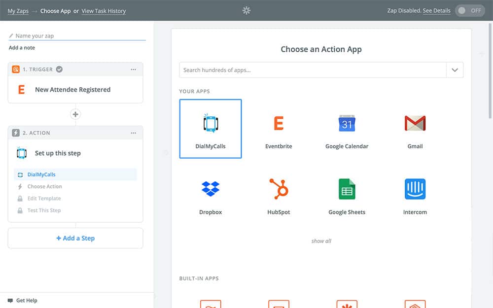Open the Trigger step options menu
The height and width of the screenshot is (308, 493).
pos(134,69)
